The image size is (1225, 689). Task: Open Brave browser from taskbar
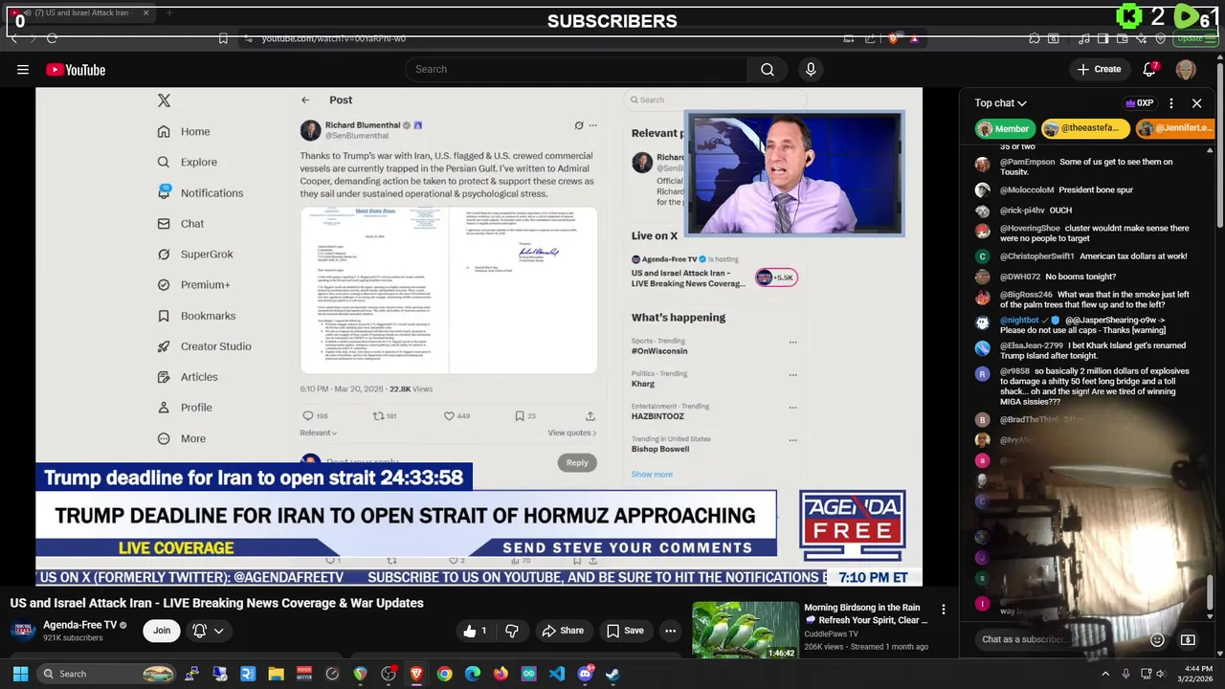point(416,674)
